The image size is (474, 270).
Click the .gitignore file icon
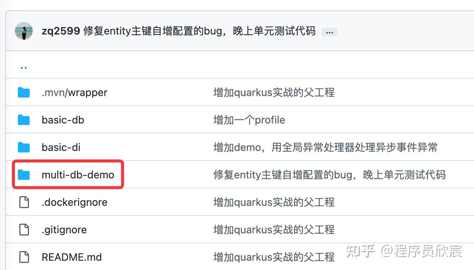coord(24,230)
